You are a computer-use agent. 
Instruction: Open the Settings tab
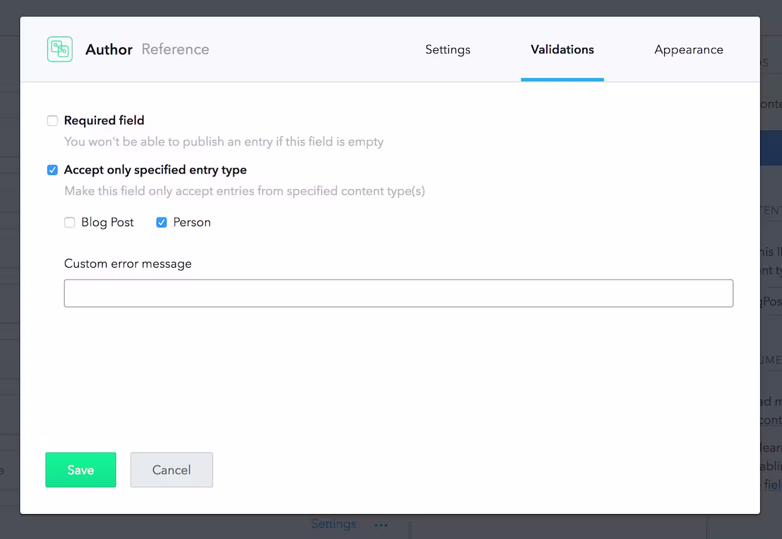(448, 50)
